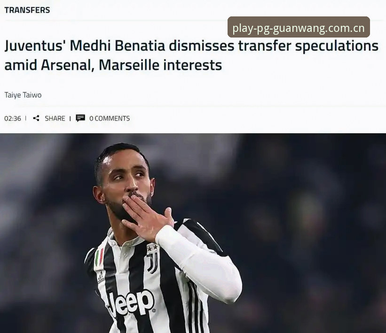
Task: Open author Taiye Taiwo's profile
Action: click(x=23, y=95)
